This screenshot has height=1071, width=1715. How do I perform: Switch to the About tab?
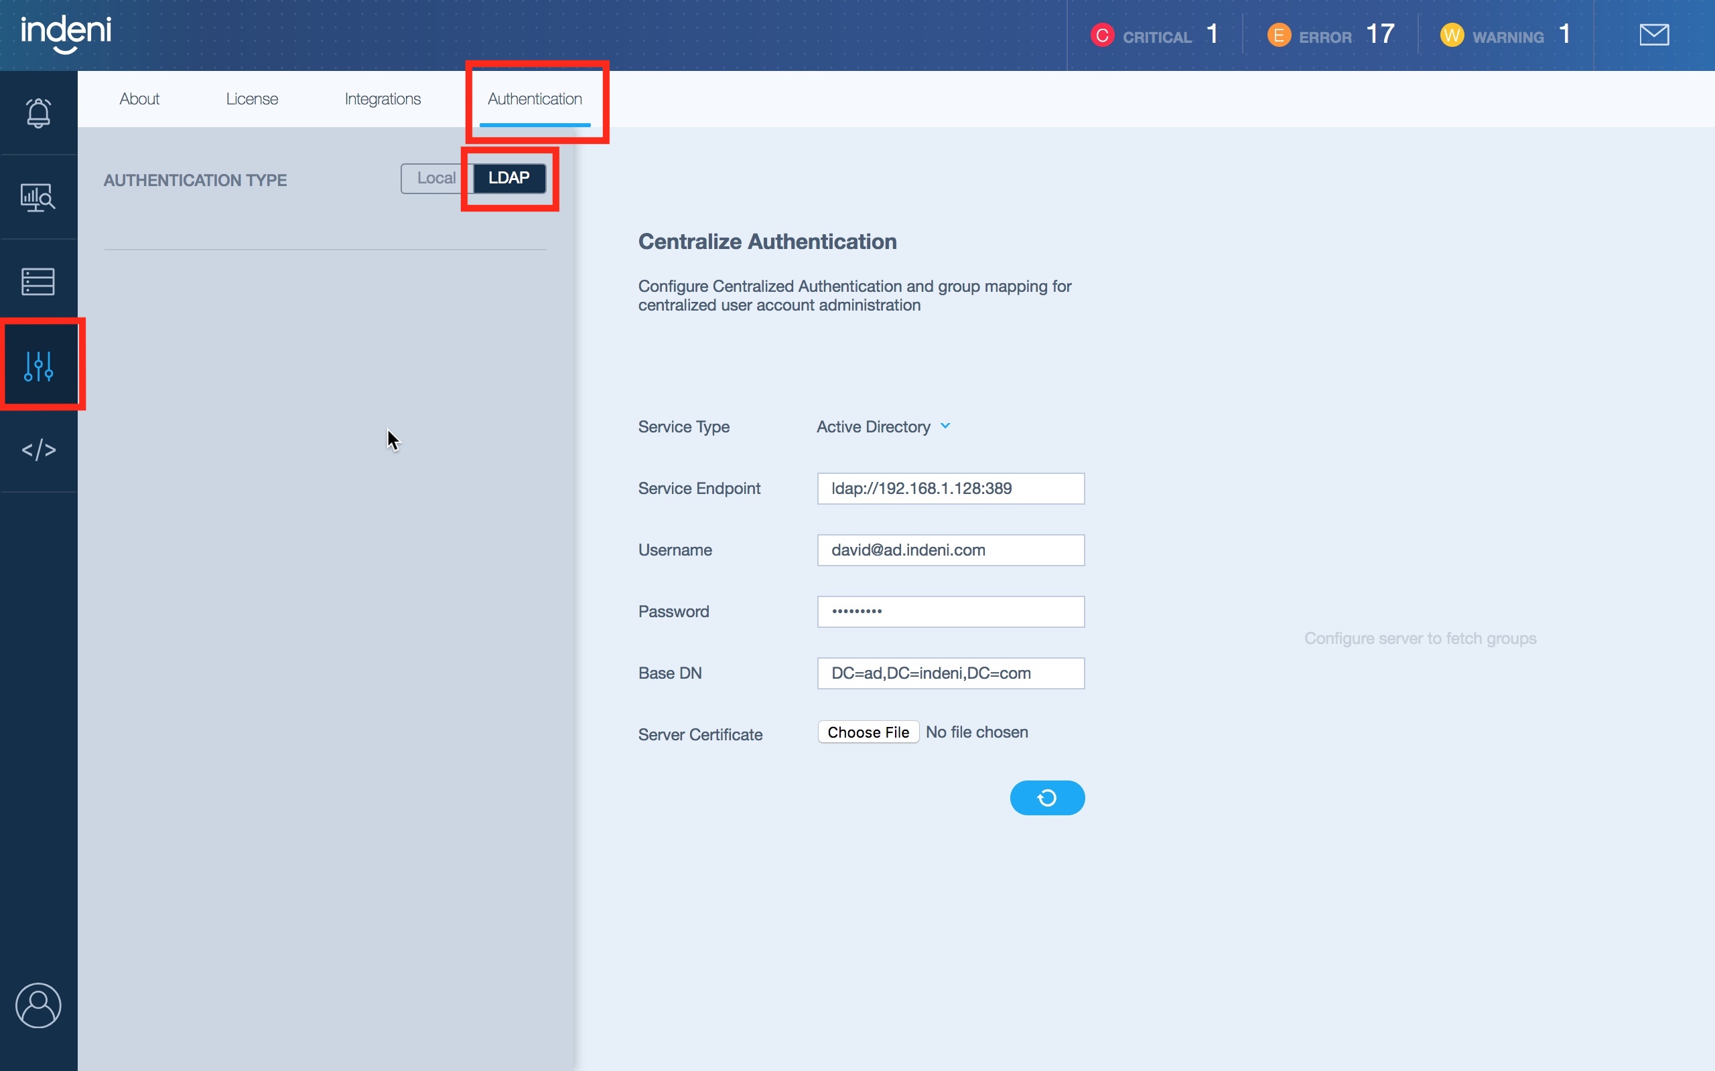coord(139,99)
